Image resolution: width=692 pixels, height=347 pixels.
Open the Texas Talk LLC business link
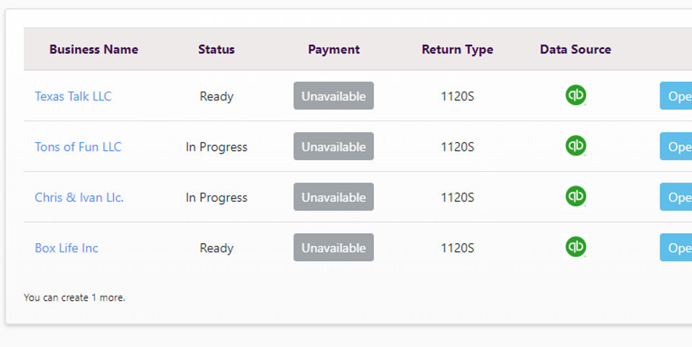[74, 96]
